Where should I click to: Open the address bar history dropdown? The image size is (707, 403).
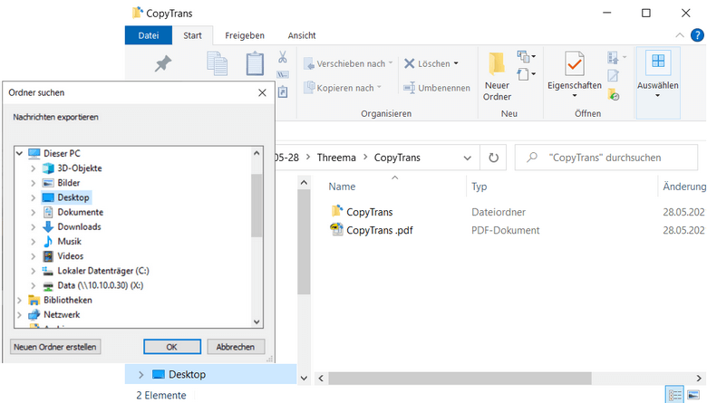(x=468, y=158)
